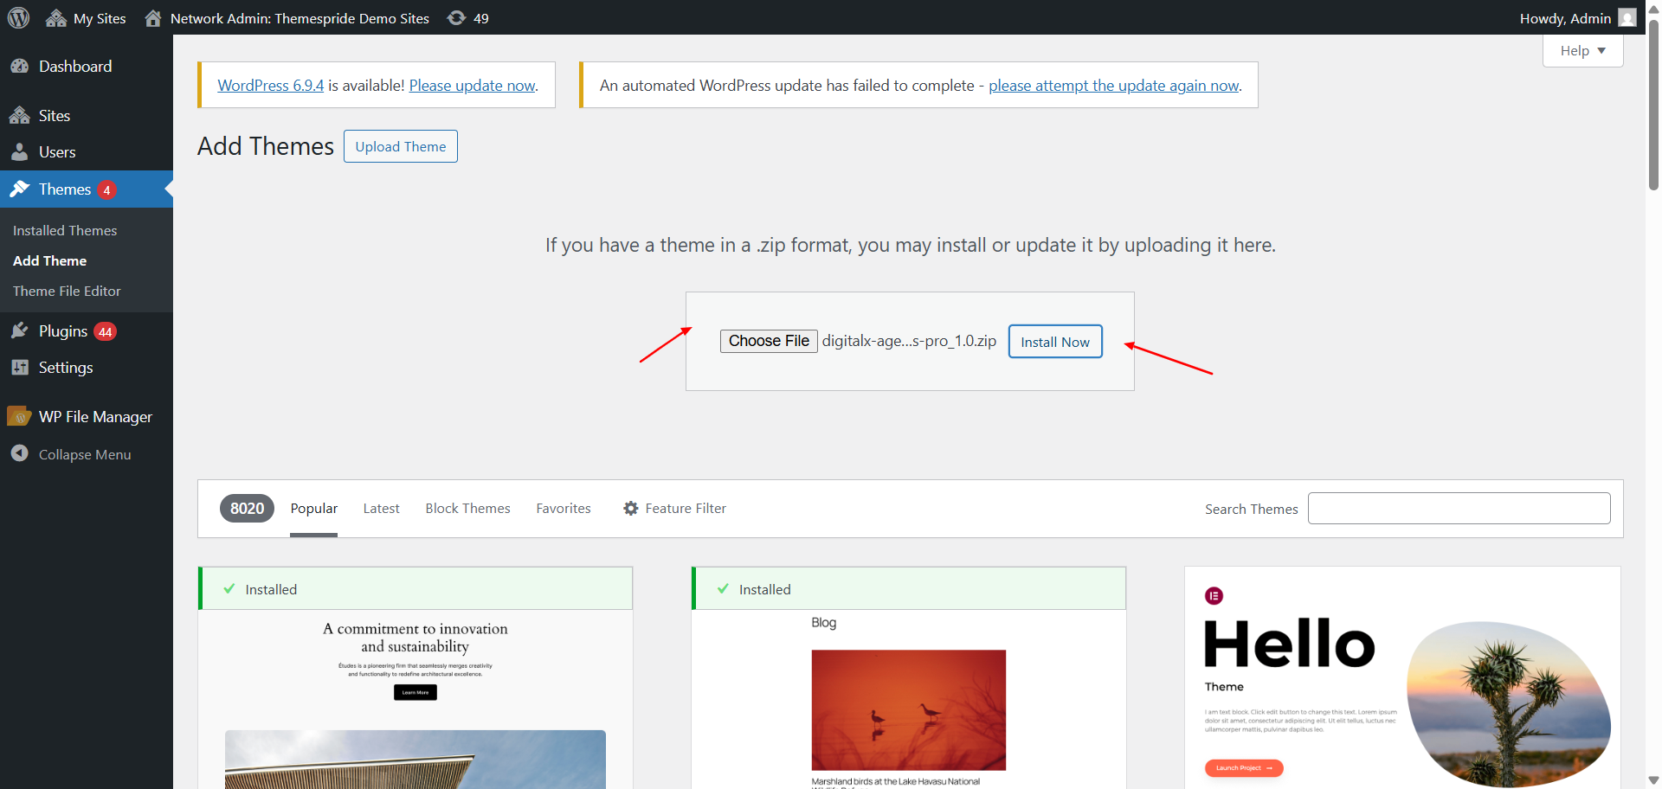Click the Settings sliders icon
Screen dimensions: 1662x789
coord(20,367)
